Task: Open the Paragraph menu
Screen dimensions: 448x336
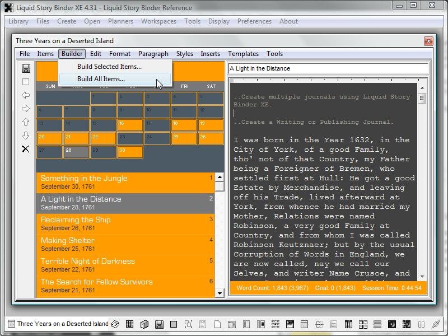Action: coord(153,54)
